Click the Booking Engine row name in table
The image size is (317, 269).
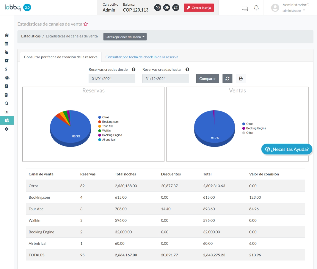41,232
